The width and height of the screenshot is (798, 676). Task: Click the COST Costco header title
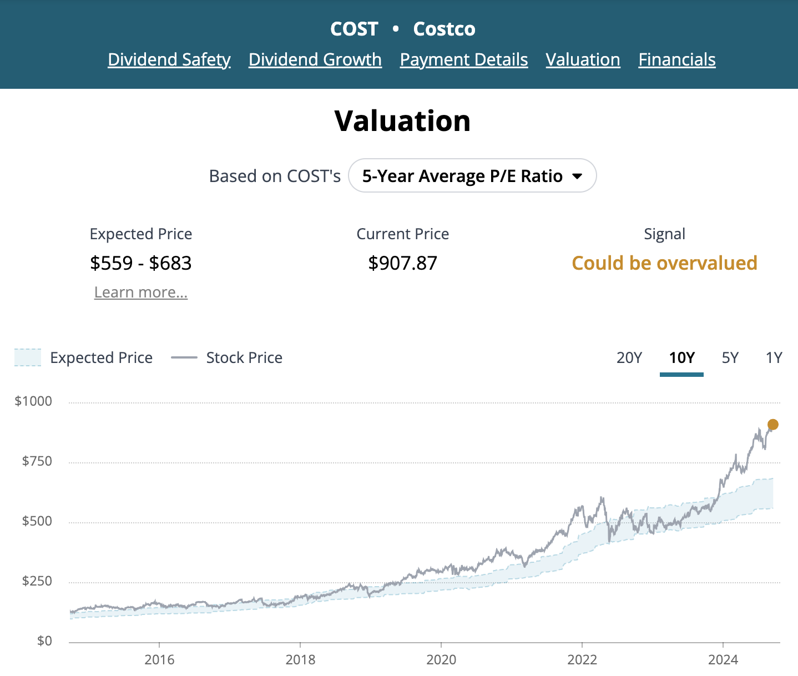point(403,28)
